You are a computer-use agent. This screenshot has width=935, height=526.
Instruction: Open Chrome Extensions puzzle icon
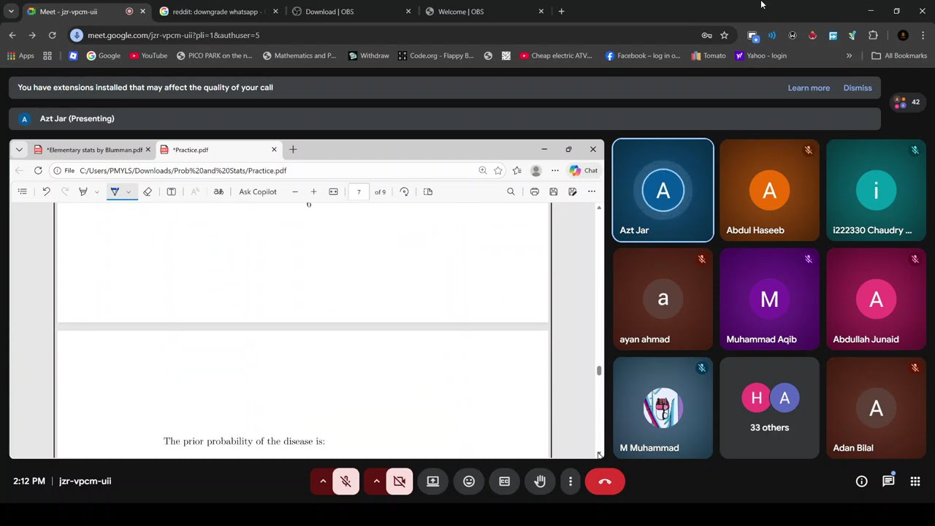[x=873, y=35]
